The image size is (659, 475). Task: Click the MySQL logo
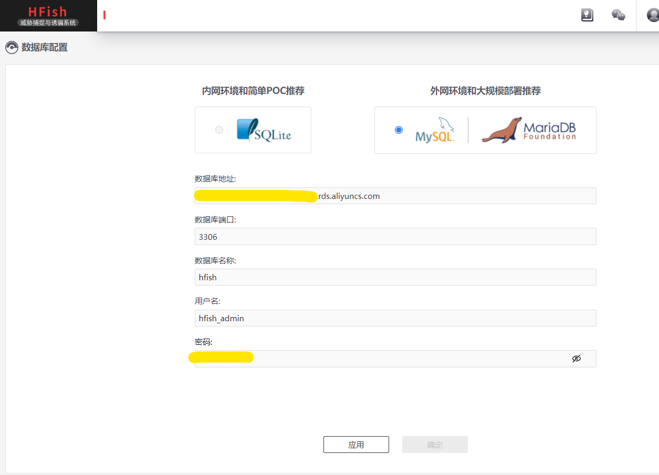point(435,130)
